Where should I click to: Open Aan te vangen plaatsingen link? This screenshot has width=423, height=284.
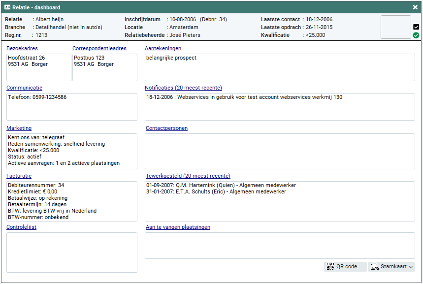pos(178,227)
